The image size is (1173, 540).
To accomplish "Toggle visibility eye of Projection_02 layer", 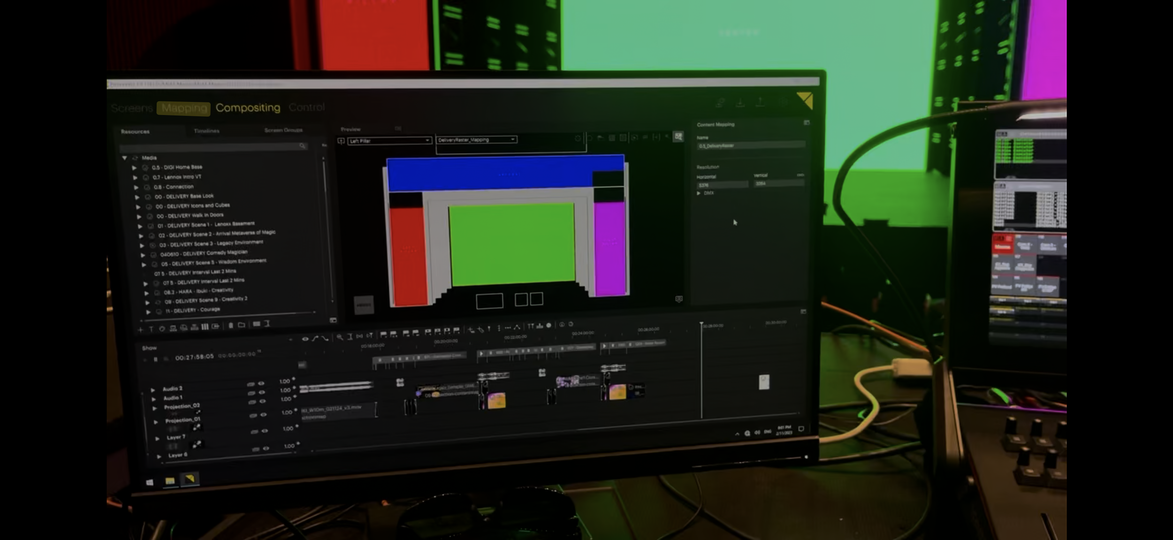I will [263, 401].
